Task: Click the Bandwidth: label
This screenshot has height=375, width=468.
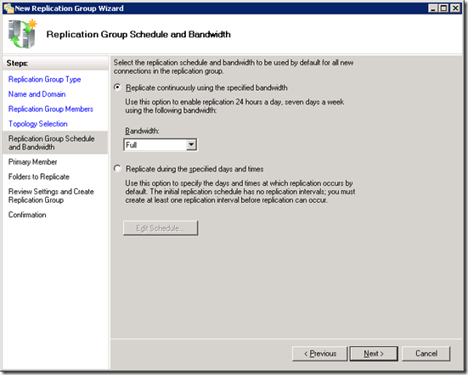Action: point(142,131)
